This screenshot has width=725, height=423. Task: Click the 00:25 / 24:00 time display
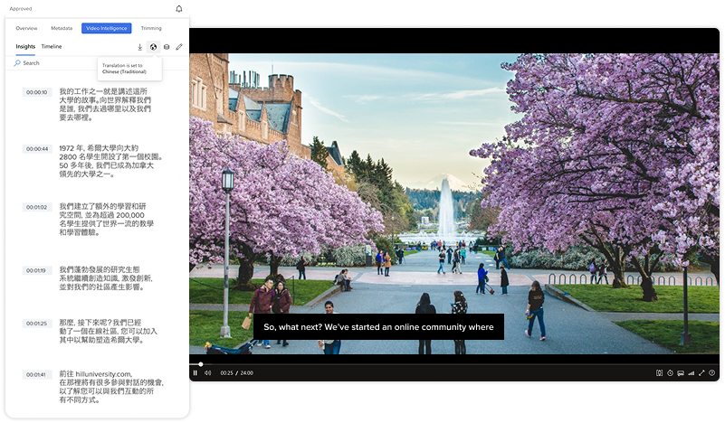click(237, 372)
